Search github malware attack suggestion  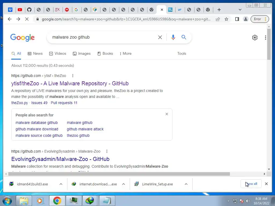point(85,129)
